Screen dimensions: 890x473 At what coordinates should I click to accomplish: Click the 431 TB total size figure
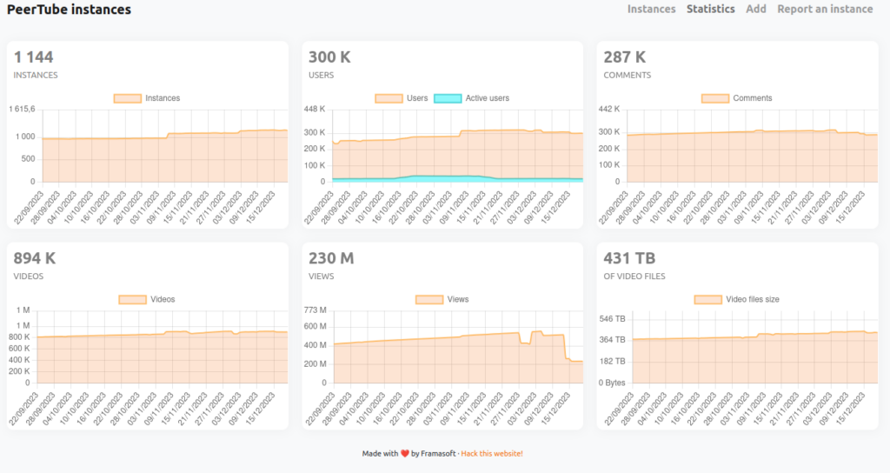pyautogui.click(x=629, y=258)
